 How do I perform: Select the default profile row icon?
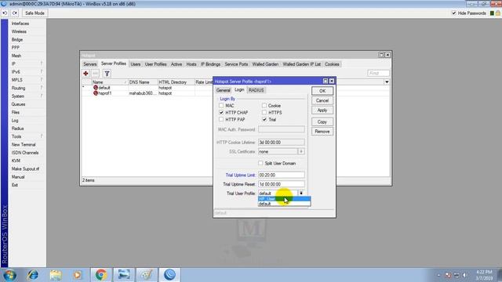pos(96,88)
